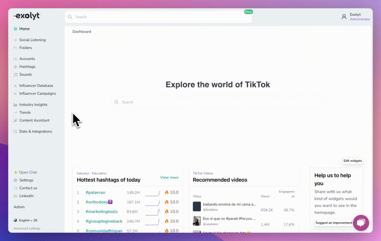Click the top search magnifier icon

pyautogui.click(x=70, y=17)
